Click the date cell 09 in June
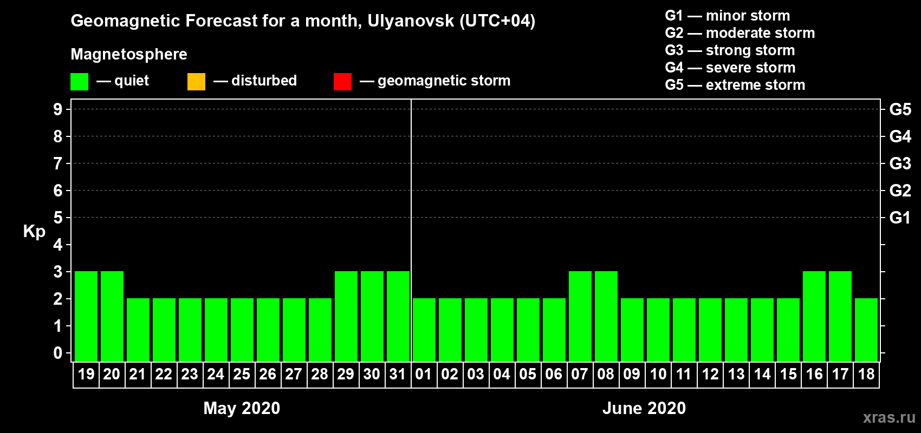Image resolution: width=921 pixels, height=433 pixels. point(632,375)
